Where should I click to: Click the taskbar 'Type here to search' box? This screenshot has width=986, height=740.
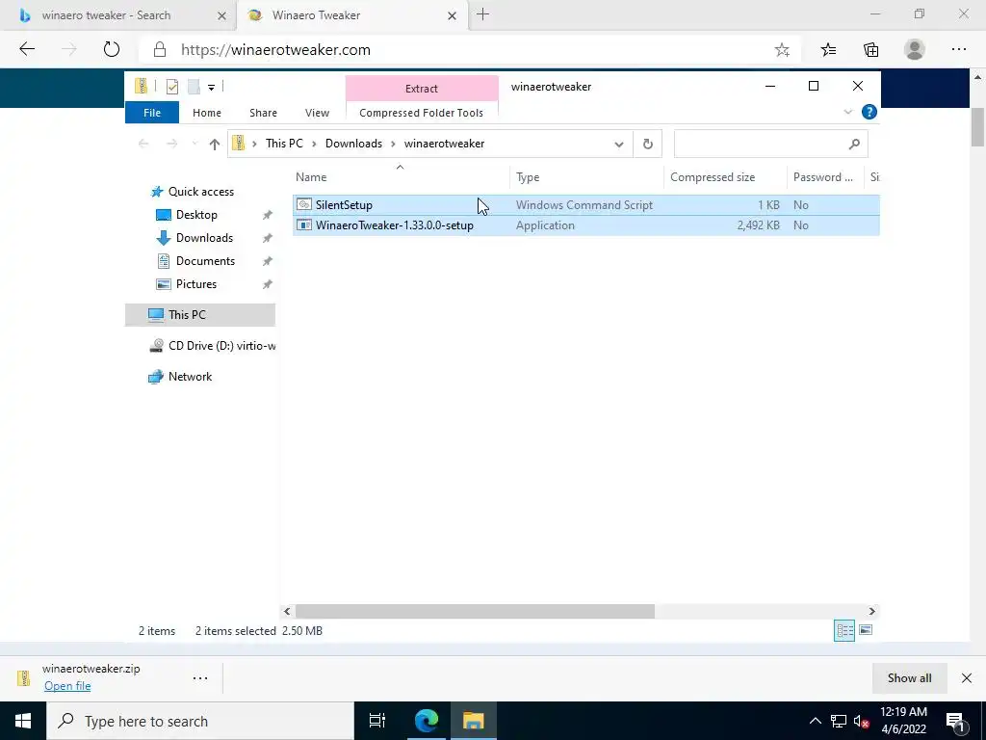200,721
